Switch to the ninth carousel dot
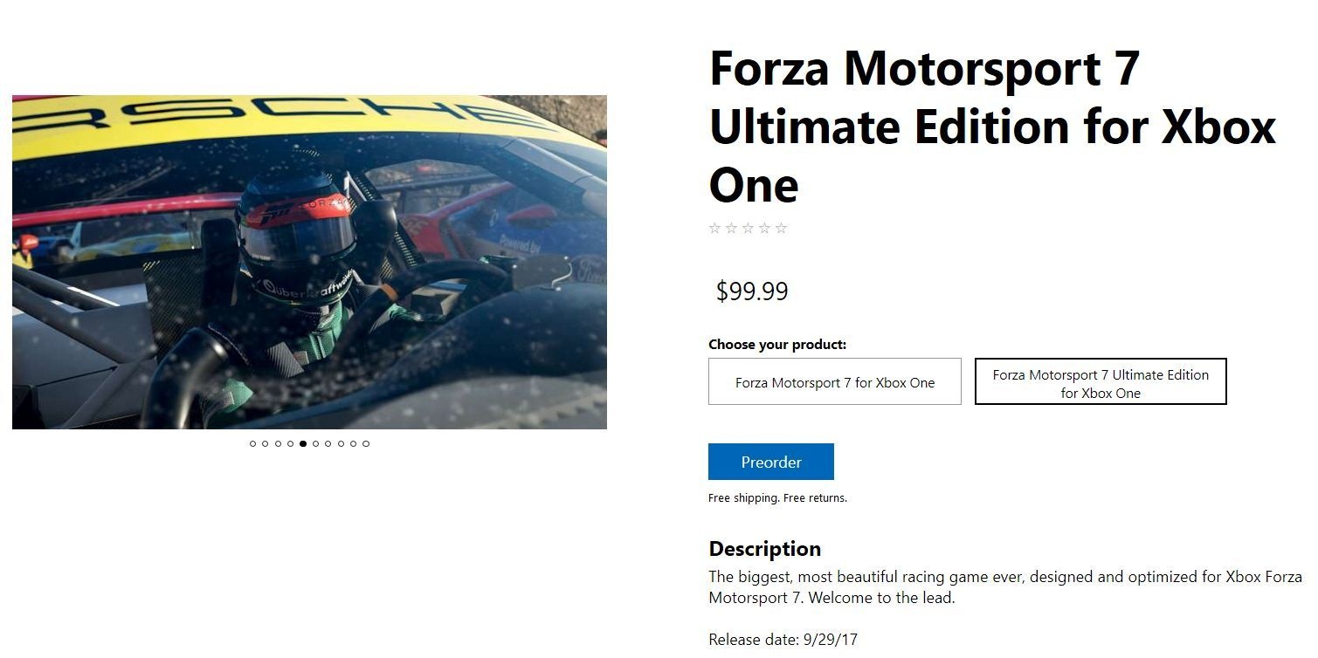Image resolution: width=1318 pixels, height=658 pixels. pyautogui.click(x=353, y=443)
